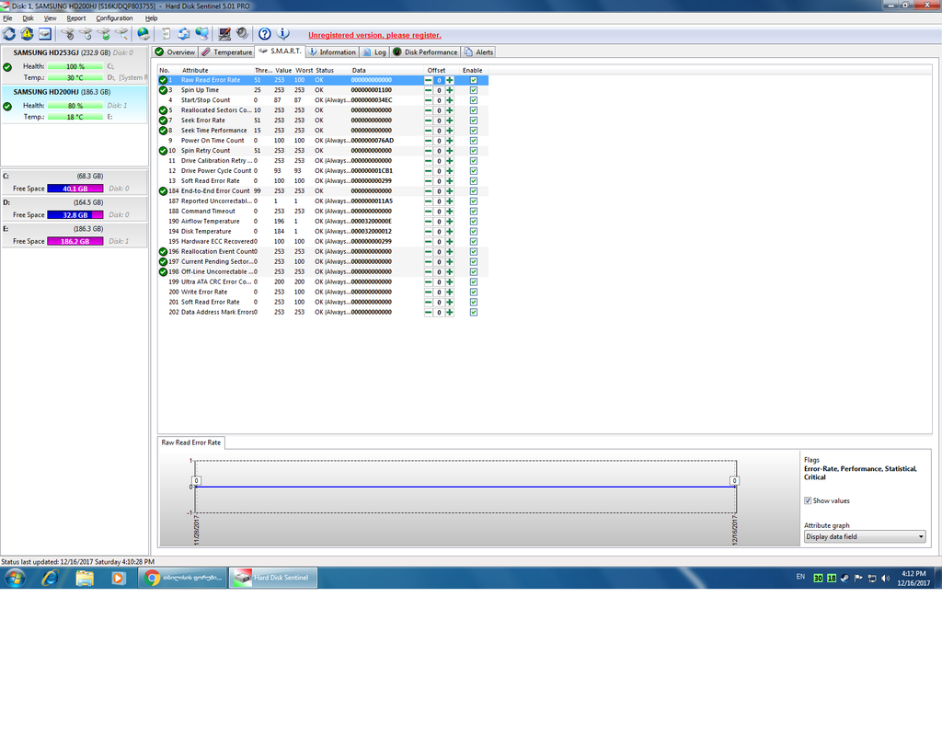Click the blue refresh arrows toolbar icon

[x=9, y=34]
